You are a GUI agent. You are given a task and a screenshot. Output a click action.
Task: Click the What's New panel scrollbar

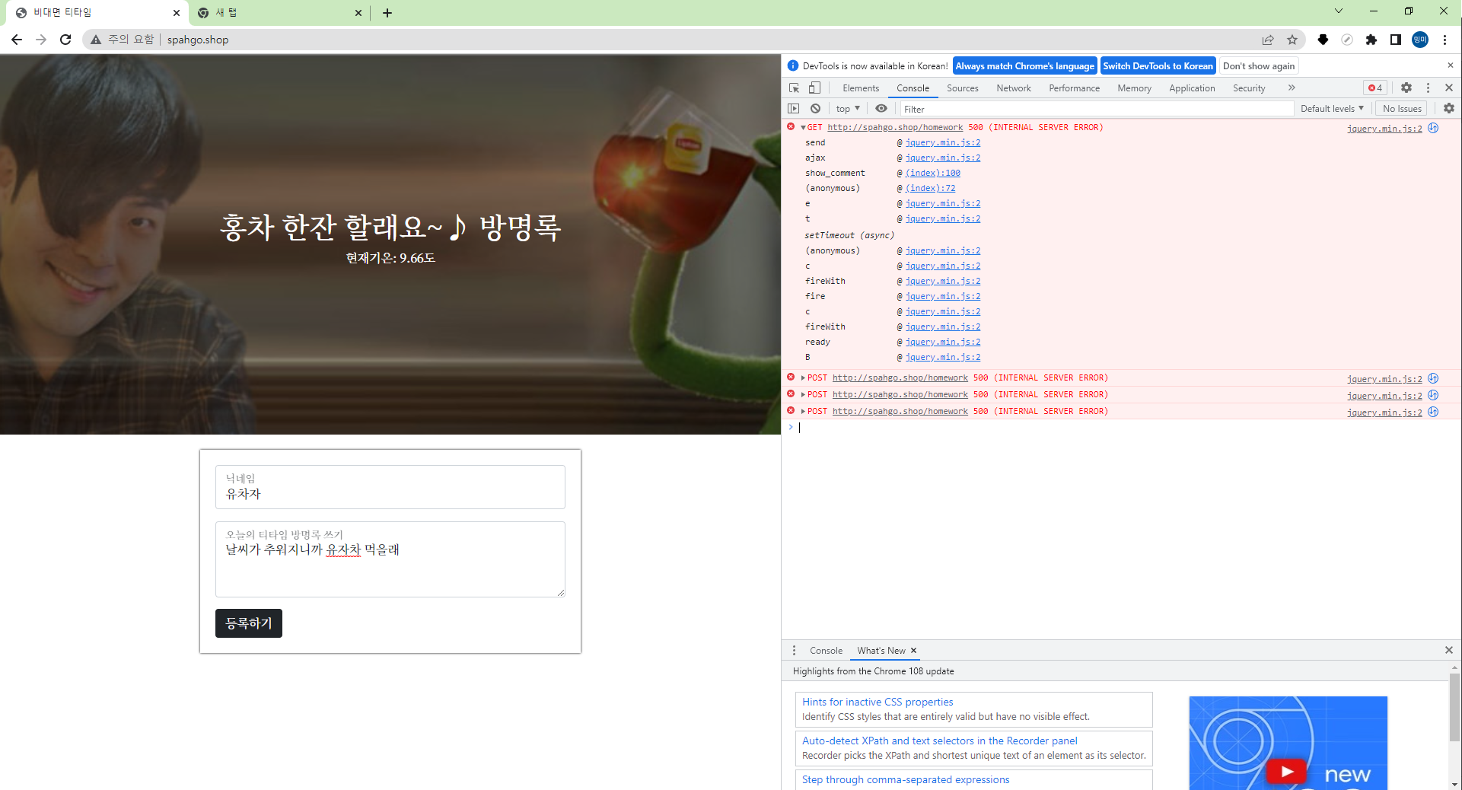(1454, 708)
